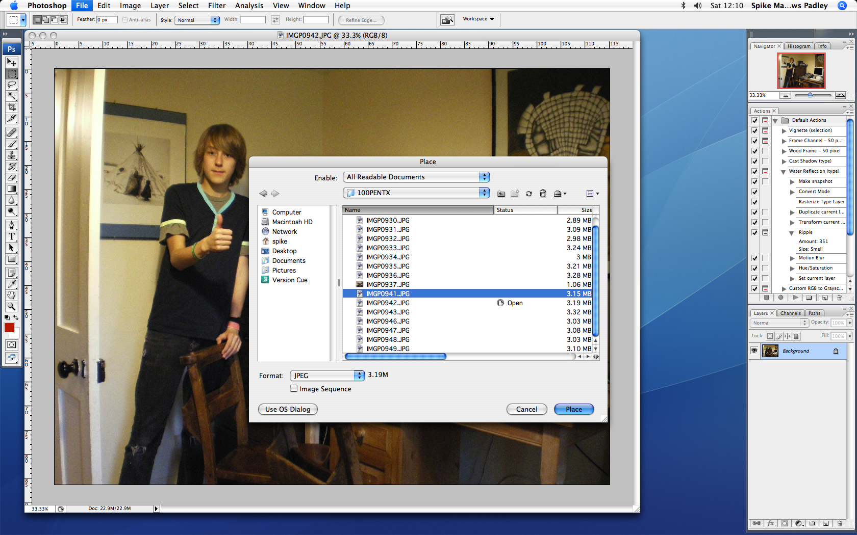This screenshot has width=857, height=535.
Task: Open the 100PENTX folder dropdown
Action: [x=416, y=193]
